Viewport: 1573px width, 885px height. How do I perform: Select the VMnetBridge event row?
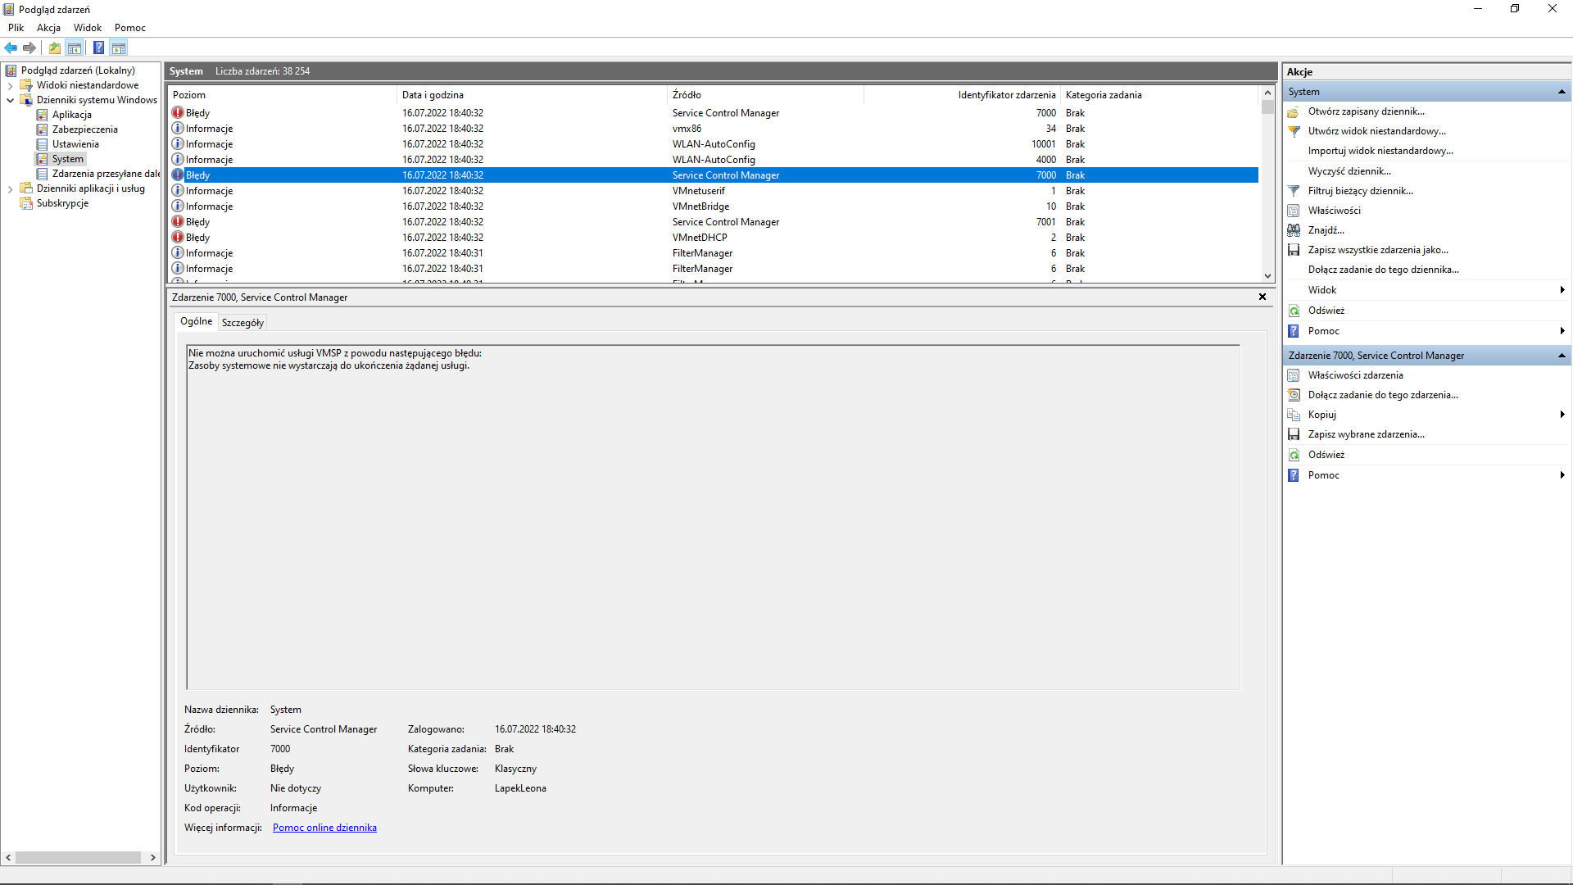tap(714, 206)
